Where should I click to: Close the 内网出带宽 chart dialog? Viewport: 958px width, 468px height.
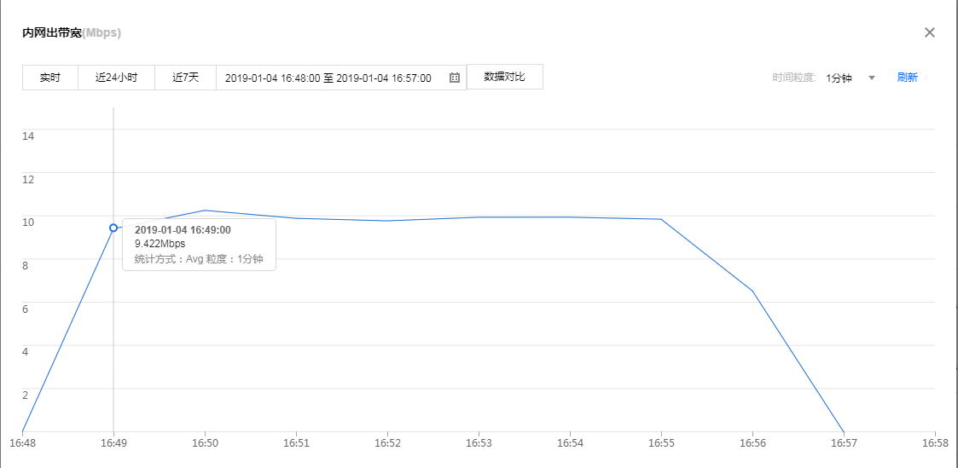(930, 32)
